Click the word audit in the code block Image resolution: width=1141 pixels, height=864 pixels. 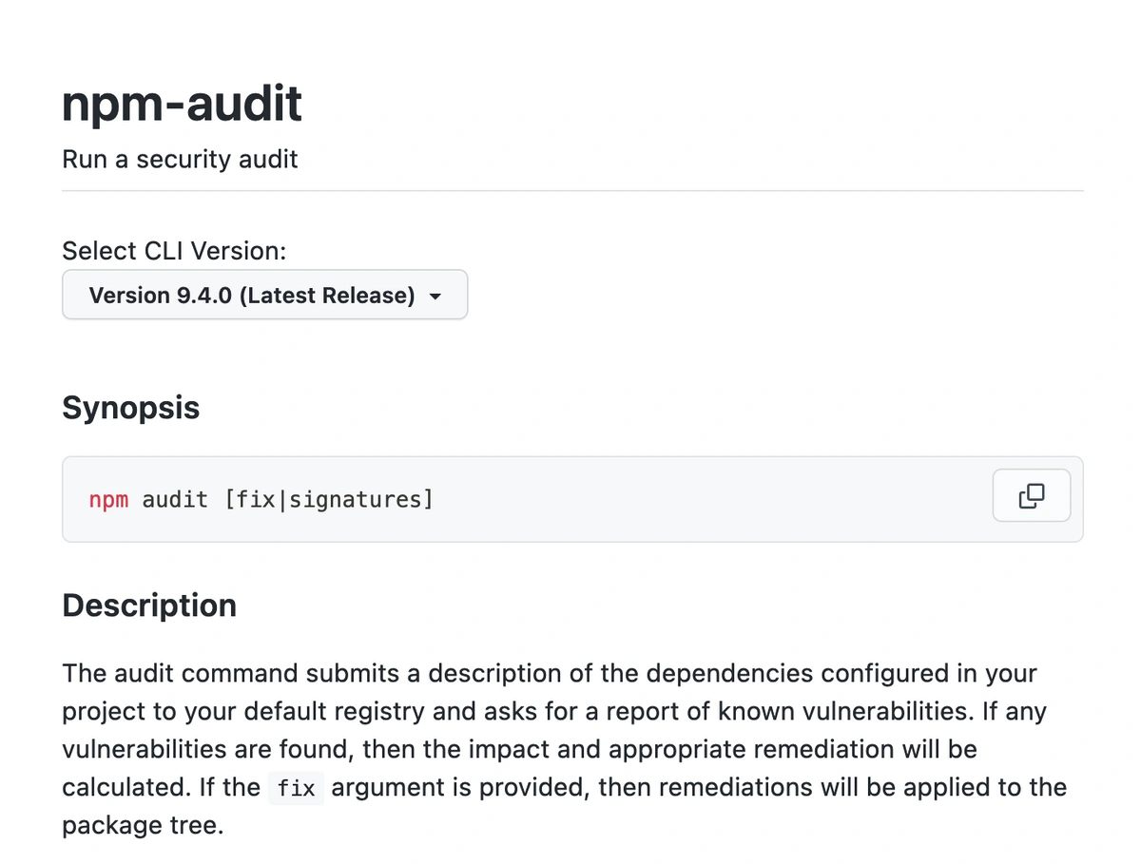pyautogui.click(x=175, y=499)
